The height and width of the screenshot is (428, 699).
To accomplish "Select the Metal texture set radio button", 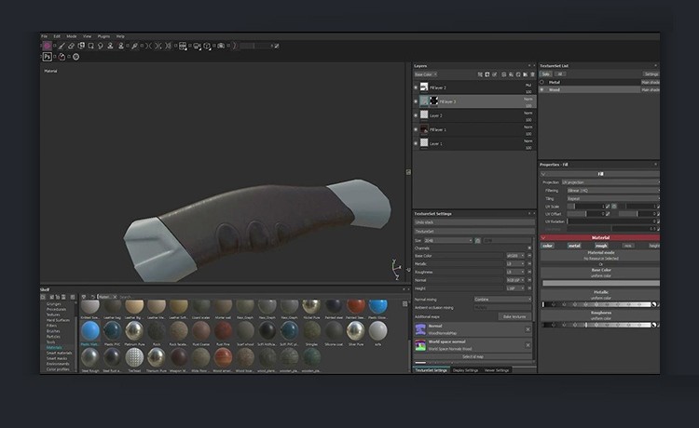I will (542, 82).
